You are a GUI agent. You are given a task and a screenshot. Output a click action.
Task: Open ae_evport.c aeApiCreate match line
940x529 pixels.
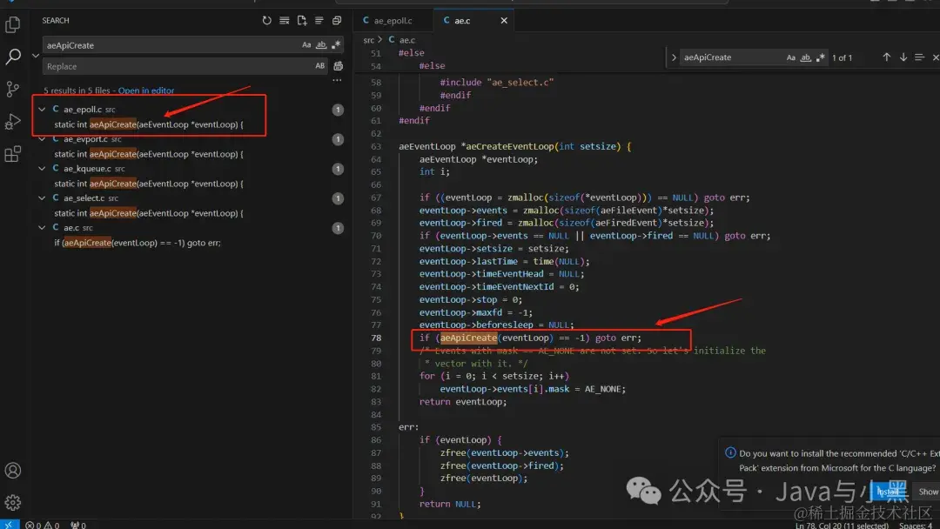tap(149, 154)
